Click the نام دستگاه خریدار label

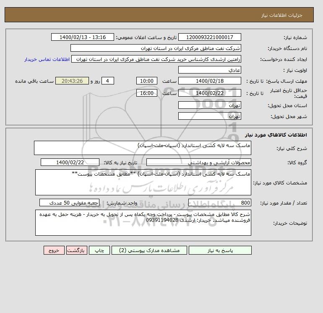(x=287, y=48)
